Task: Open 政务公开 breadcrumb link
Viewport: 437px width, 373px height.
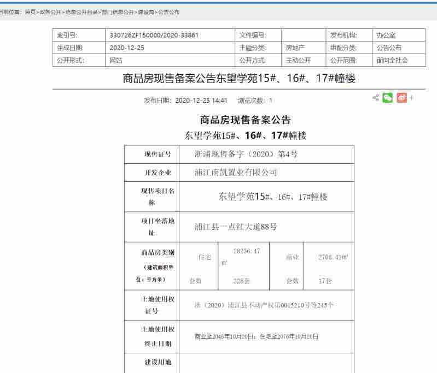Action: click(x=50, y=12)
